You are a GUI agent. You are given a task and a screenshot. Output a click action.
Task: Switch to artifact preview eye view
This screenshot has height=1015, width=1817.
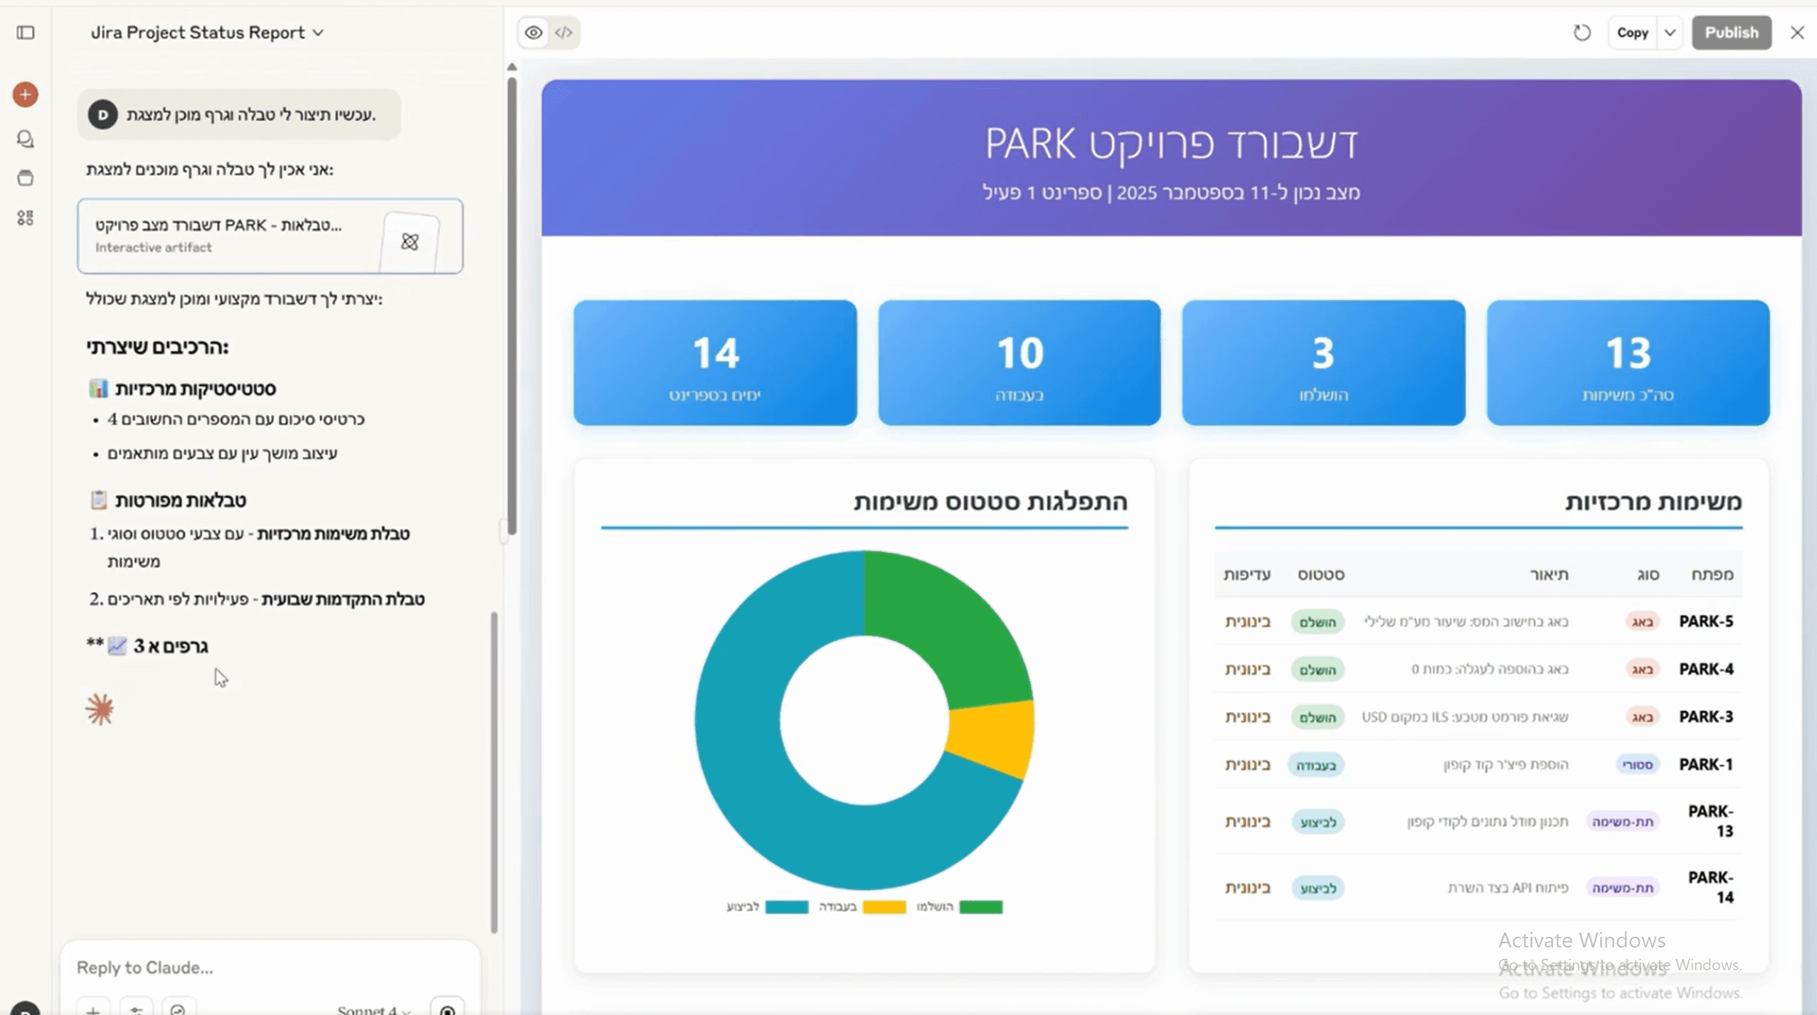[x=534, y=33]
